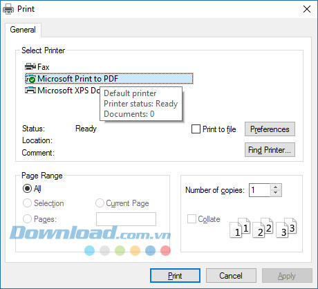Select the All page range option
Viewport: 318px width, 289px height.
tap(27, 189)
